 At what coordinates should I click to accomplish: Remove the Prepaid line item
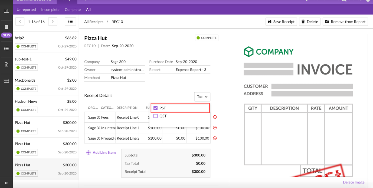click(x=215, y=138)
